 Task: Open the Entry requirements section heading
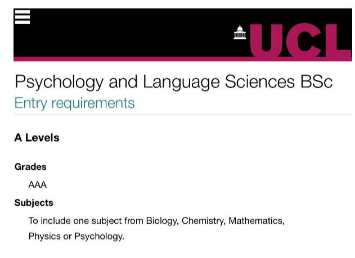click(x=74, y=103)
